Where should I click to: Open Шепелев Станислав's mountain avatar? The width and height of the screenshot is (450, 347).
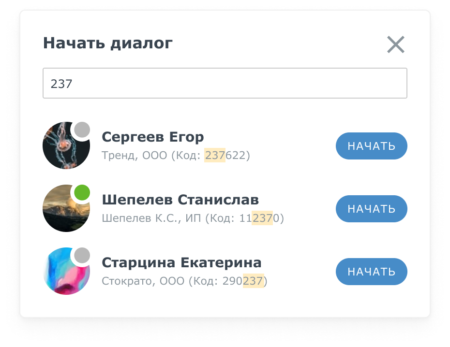pos(66,208)
